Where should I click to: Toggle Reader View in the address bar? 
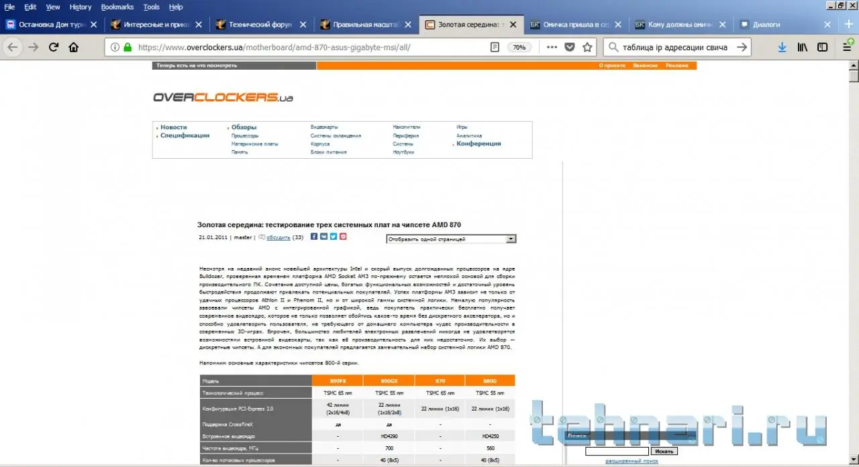[495, 48]
